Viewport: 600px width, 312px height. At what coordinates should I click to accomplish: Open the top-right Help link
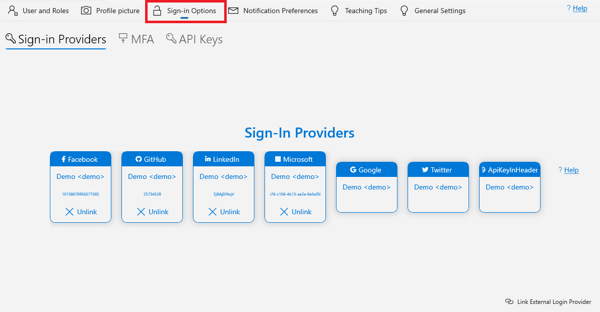click(580, 9)
